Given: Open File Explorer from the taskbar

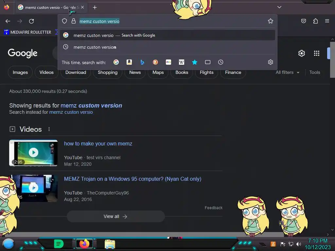Looking at the screenshot, I should coord(110,244).
